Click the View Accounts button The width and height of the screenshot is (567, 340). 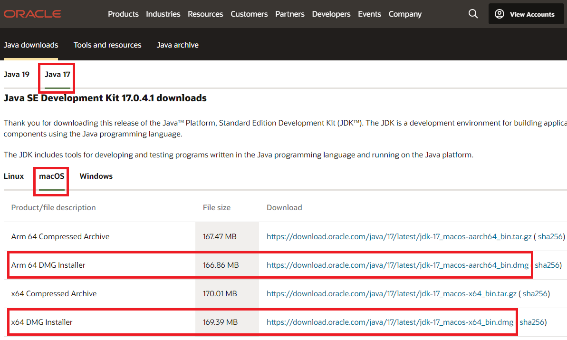526,14
